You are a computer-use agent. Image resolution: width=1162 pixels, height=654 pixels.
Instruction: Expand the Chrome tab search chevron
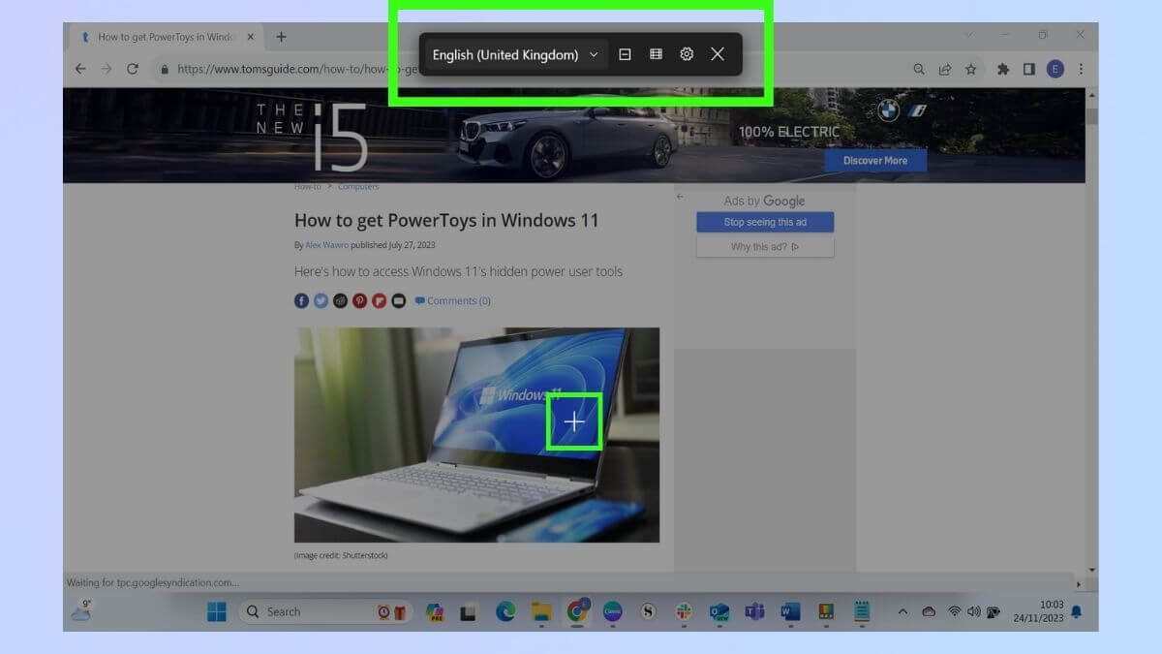click(969, 35)
